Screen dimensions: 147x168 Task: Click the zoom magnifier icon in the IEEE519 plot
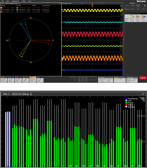143,99
